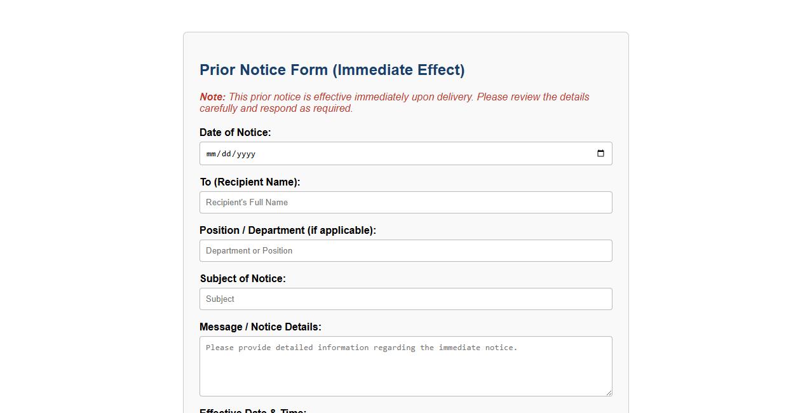812x413 pixels.
Task: Click the Recipient's Full Name placeholder text
Action: click(247, 202)
